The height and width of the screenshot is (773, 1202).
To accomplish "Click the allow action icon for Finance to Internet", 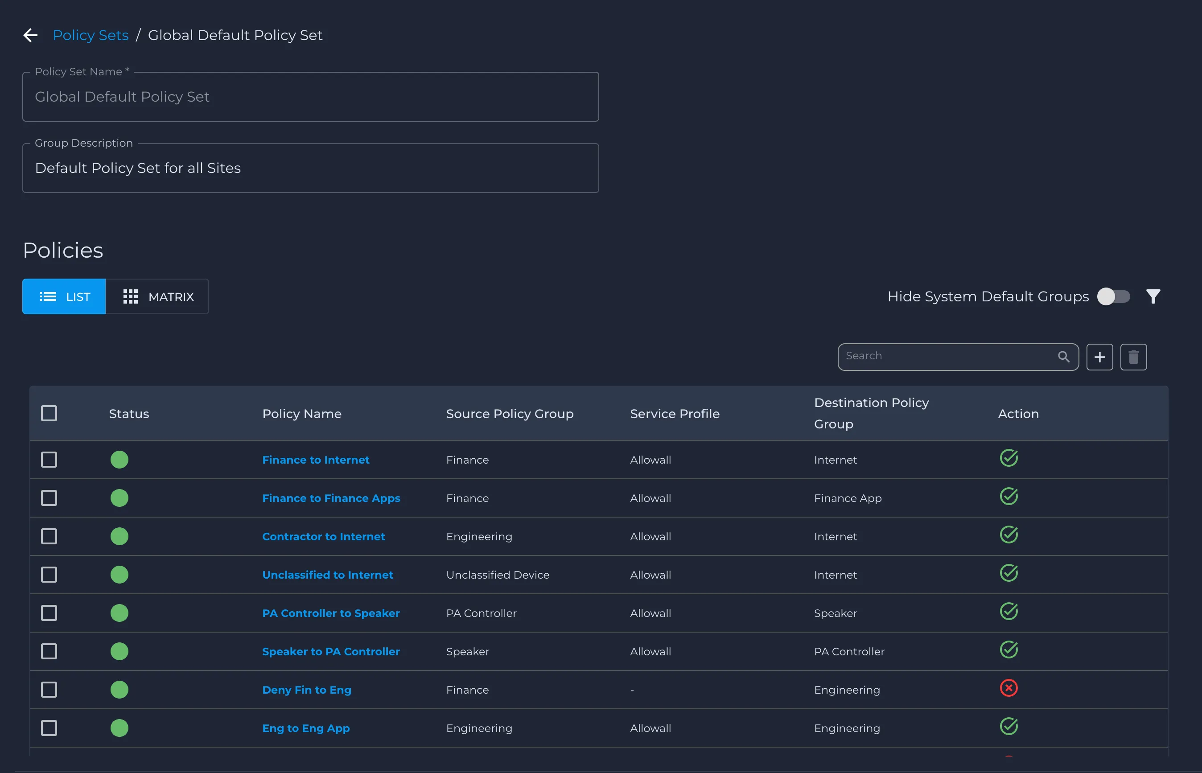I will coord(1008,458).
